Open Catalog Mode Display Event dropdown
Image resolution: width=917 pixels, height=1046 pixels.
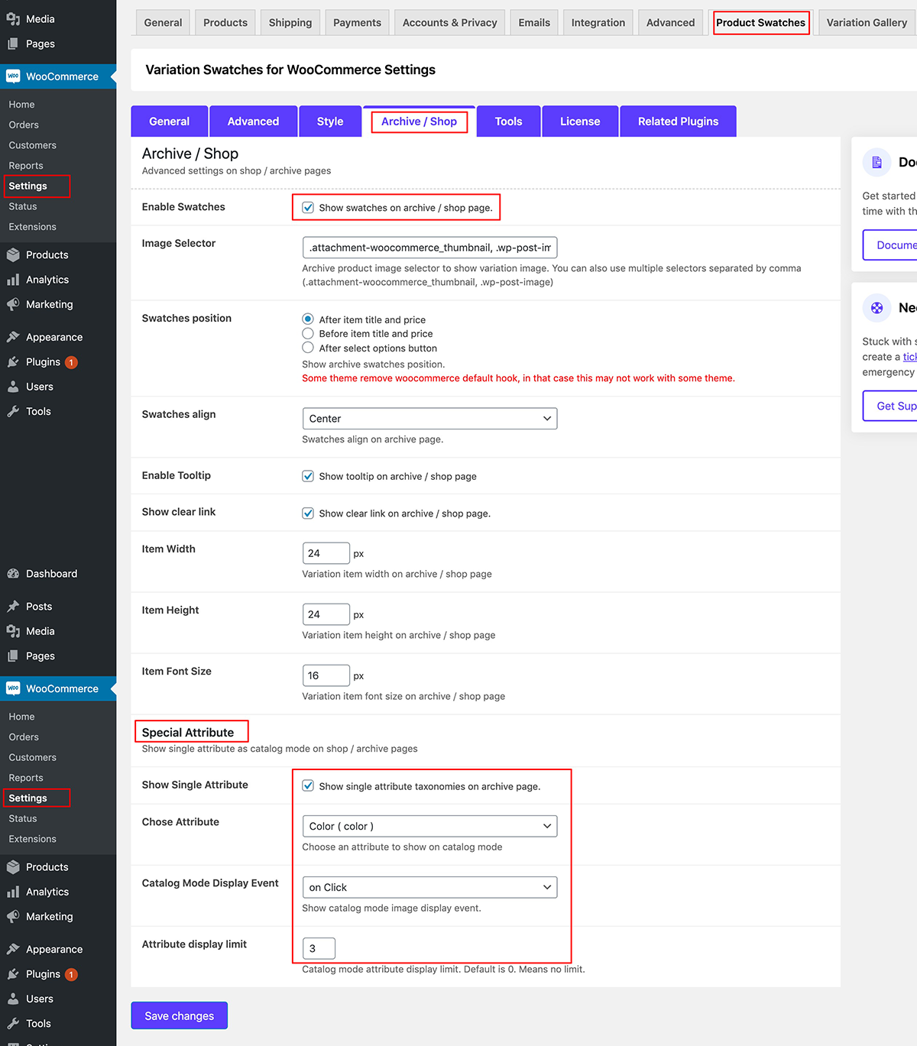click(429, 887)
